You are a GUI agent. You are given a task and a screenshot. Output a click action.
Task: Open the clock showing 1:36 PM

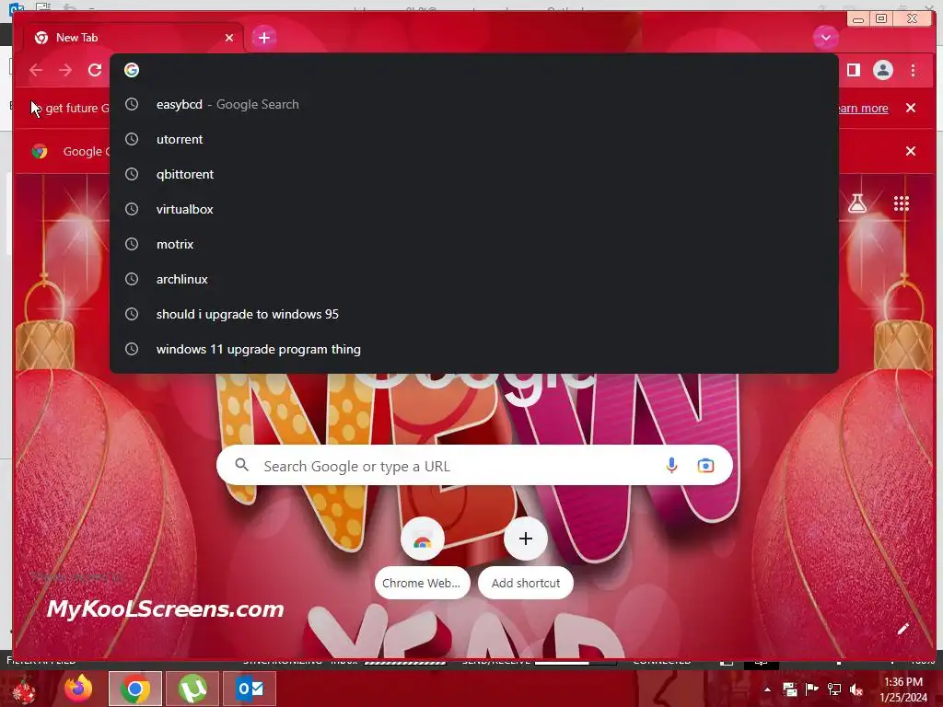tap(903, 690)
